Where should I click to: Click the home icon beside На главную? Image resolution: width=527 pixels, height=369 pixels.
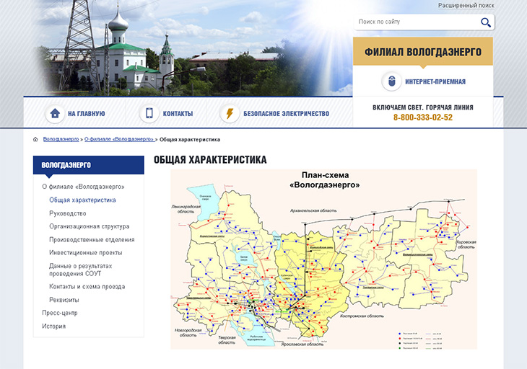[x=55, y=113]
